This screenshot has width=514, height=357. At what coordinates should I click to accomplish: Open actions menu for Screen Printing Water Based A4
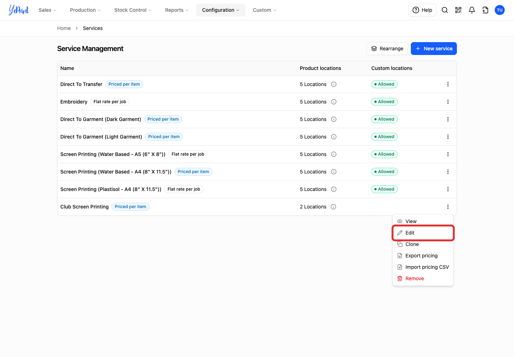click(x=448, y=172)
